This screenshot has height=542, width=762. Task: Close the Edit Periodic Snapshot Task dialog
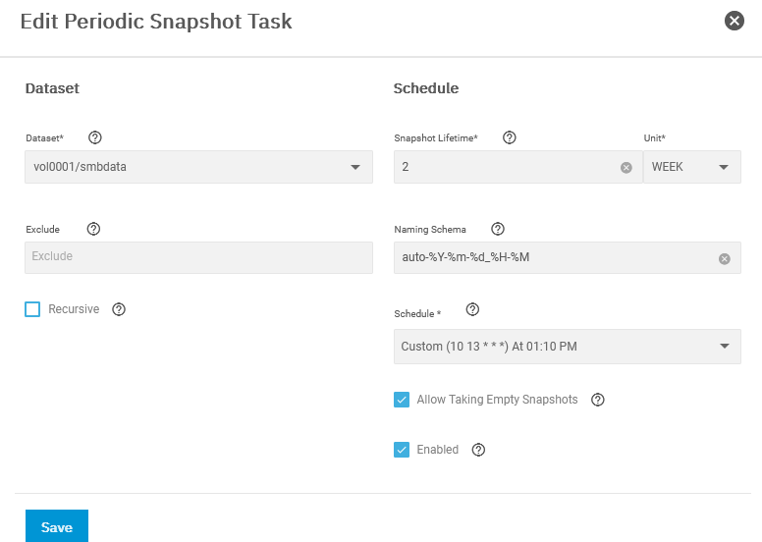click(735, 21)
